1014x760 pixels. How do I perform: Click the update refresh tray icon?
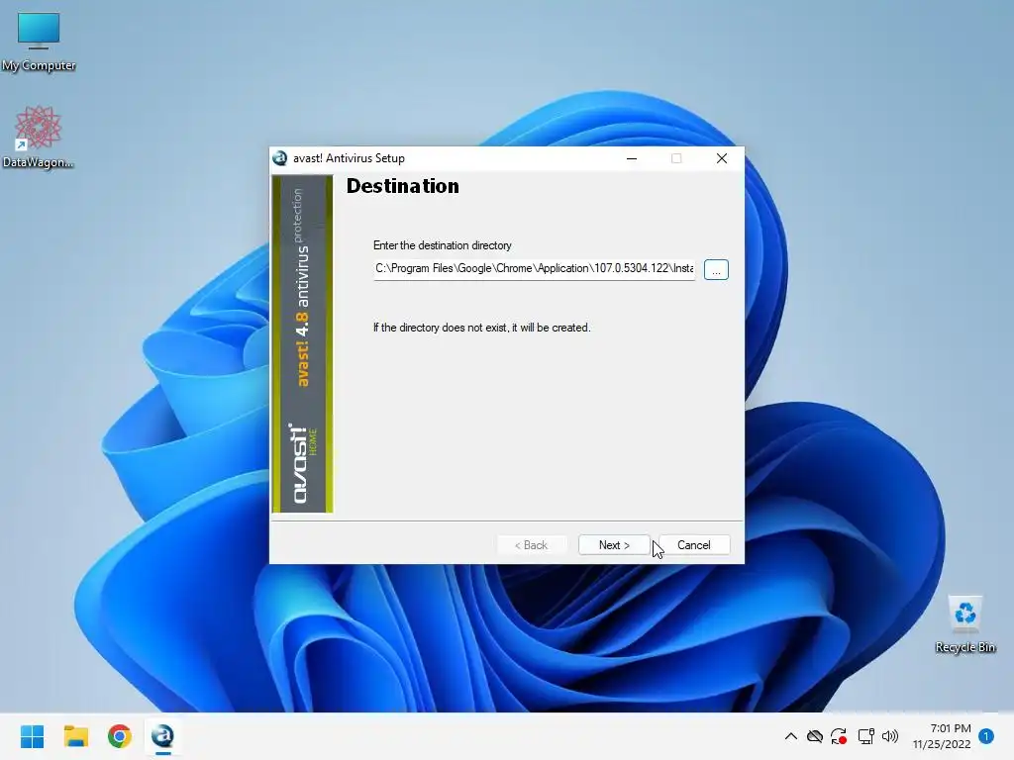(839, 736)
